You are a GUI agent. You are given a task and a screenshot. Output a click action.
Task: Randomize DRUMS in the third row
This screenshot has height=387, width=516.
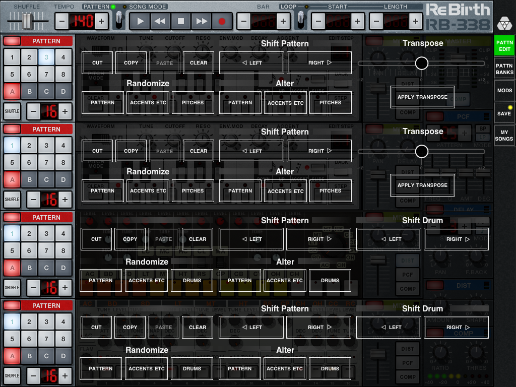[192, 280]
